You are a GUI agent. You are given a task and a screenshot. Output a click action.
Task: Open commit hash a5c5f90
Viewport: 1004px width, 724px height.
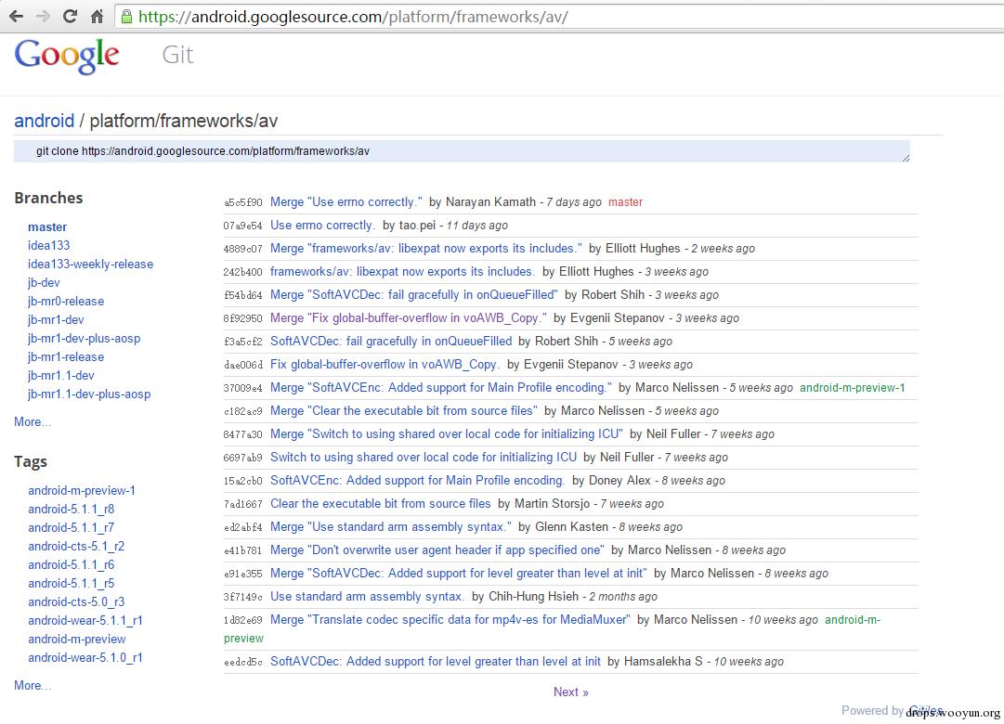242,202
